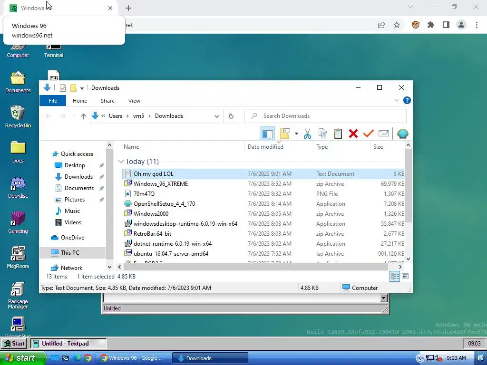
Task: Focus the Search Downloads field
Action: point(325,116)
